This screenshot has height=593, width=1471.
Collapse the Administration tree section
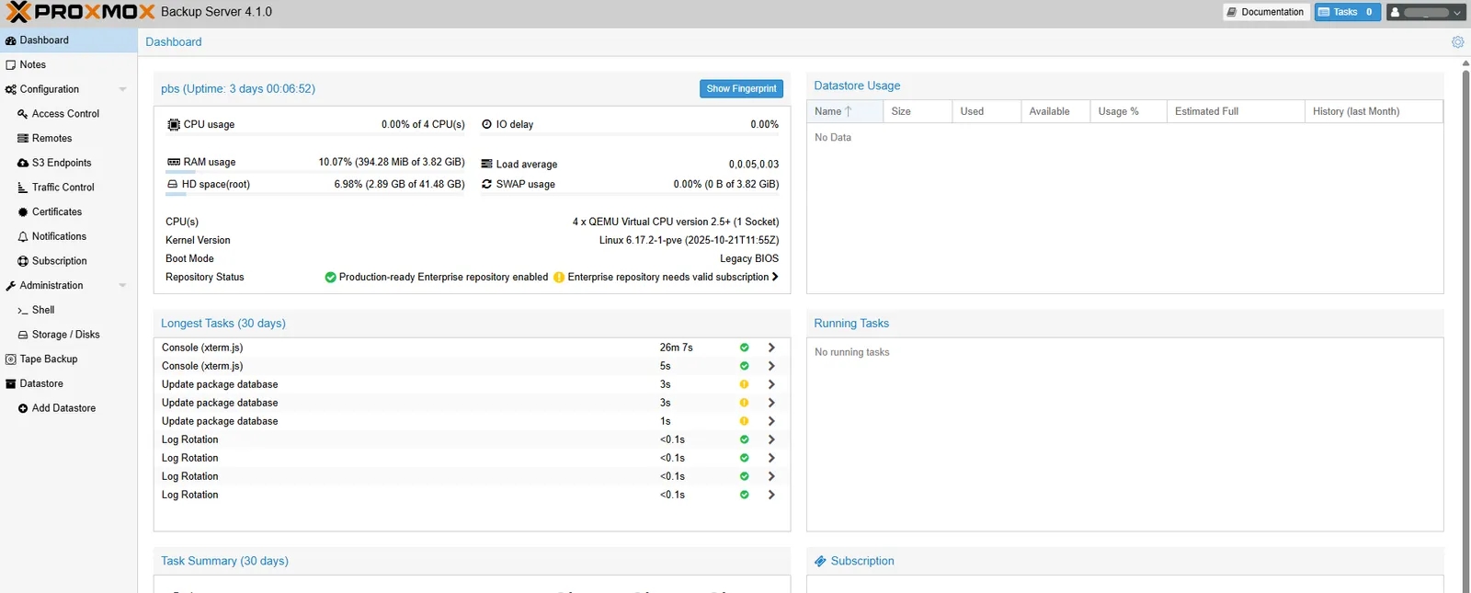(122, 286)
